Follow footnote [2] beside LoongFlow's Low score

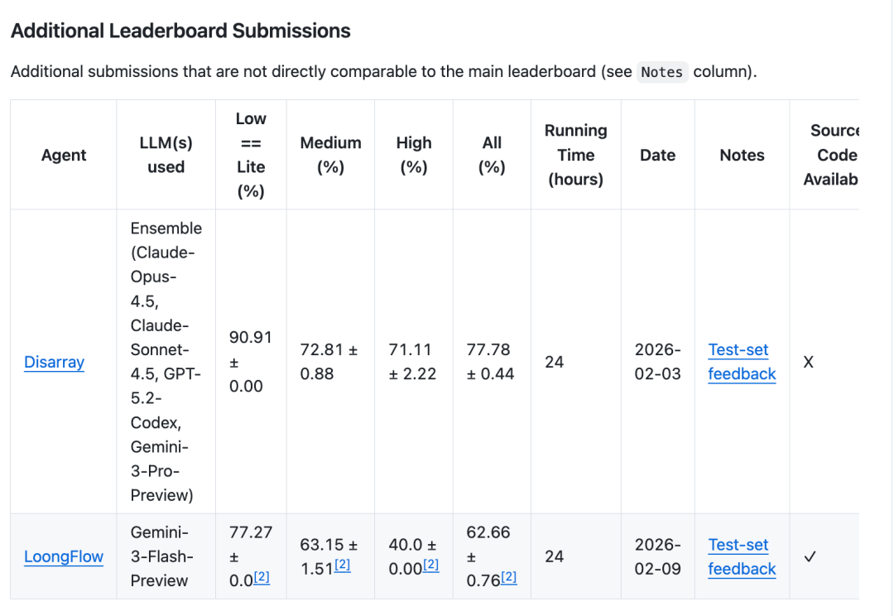point(262,577)
